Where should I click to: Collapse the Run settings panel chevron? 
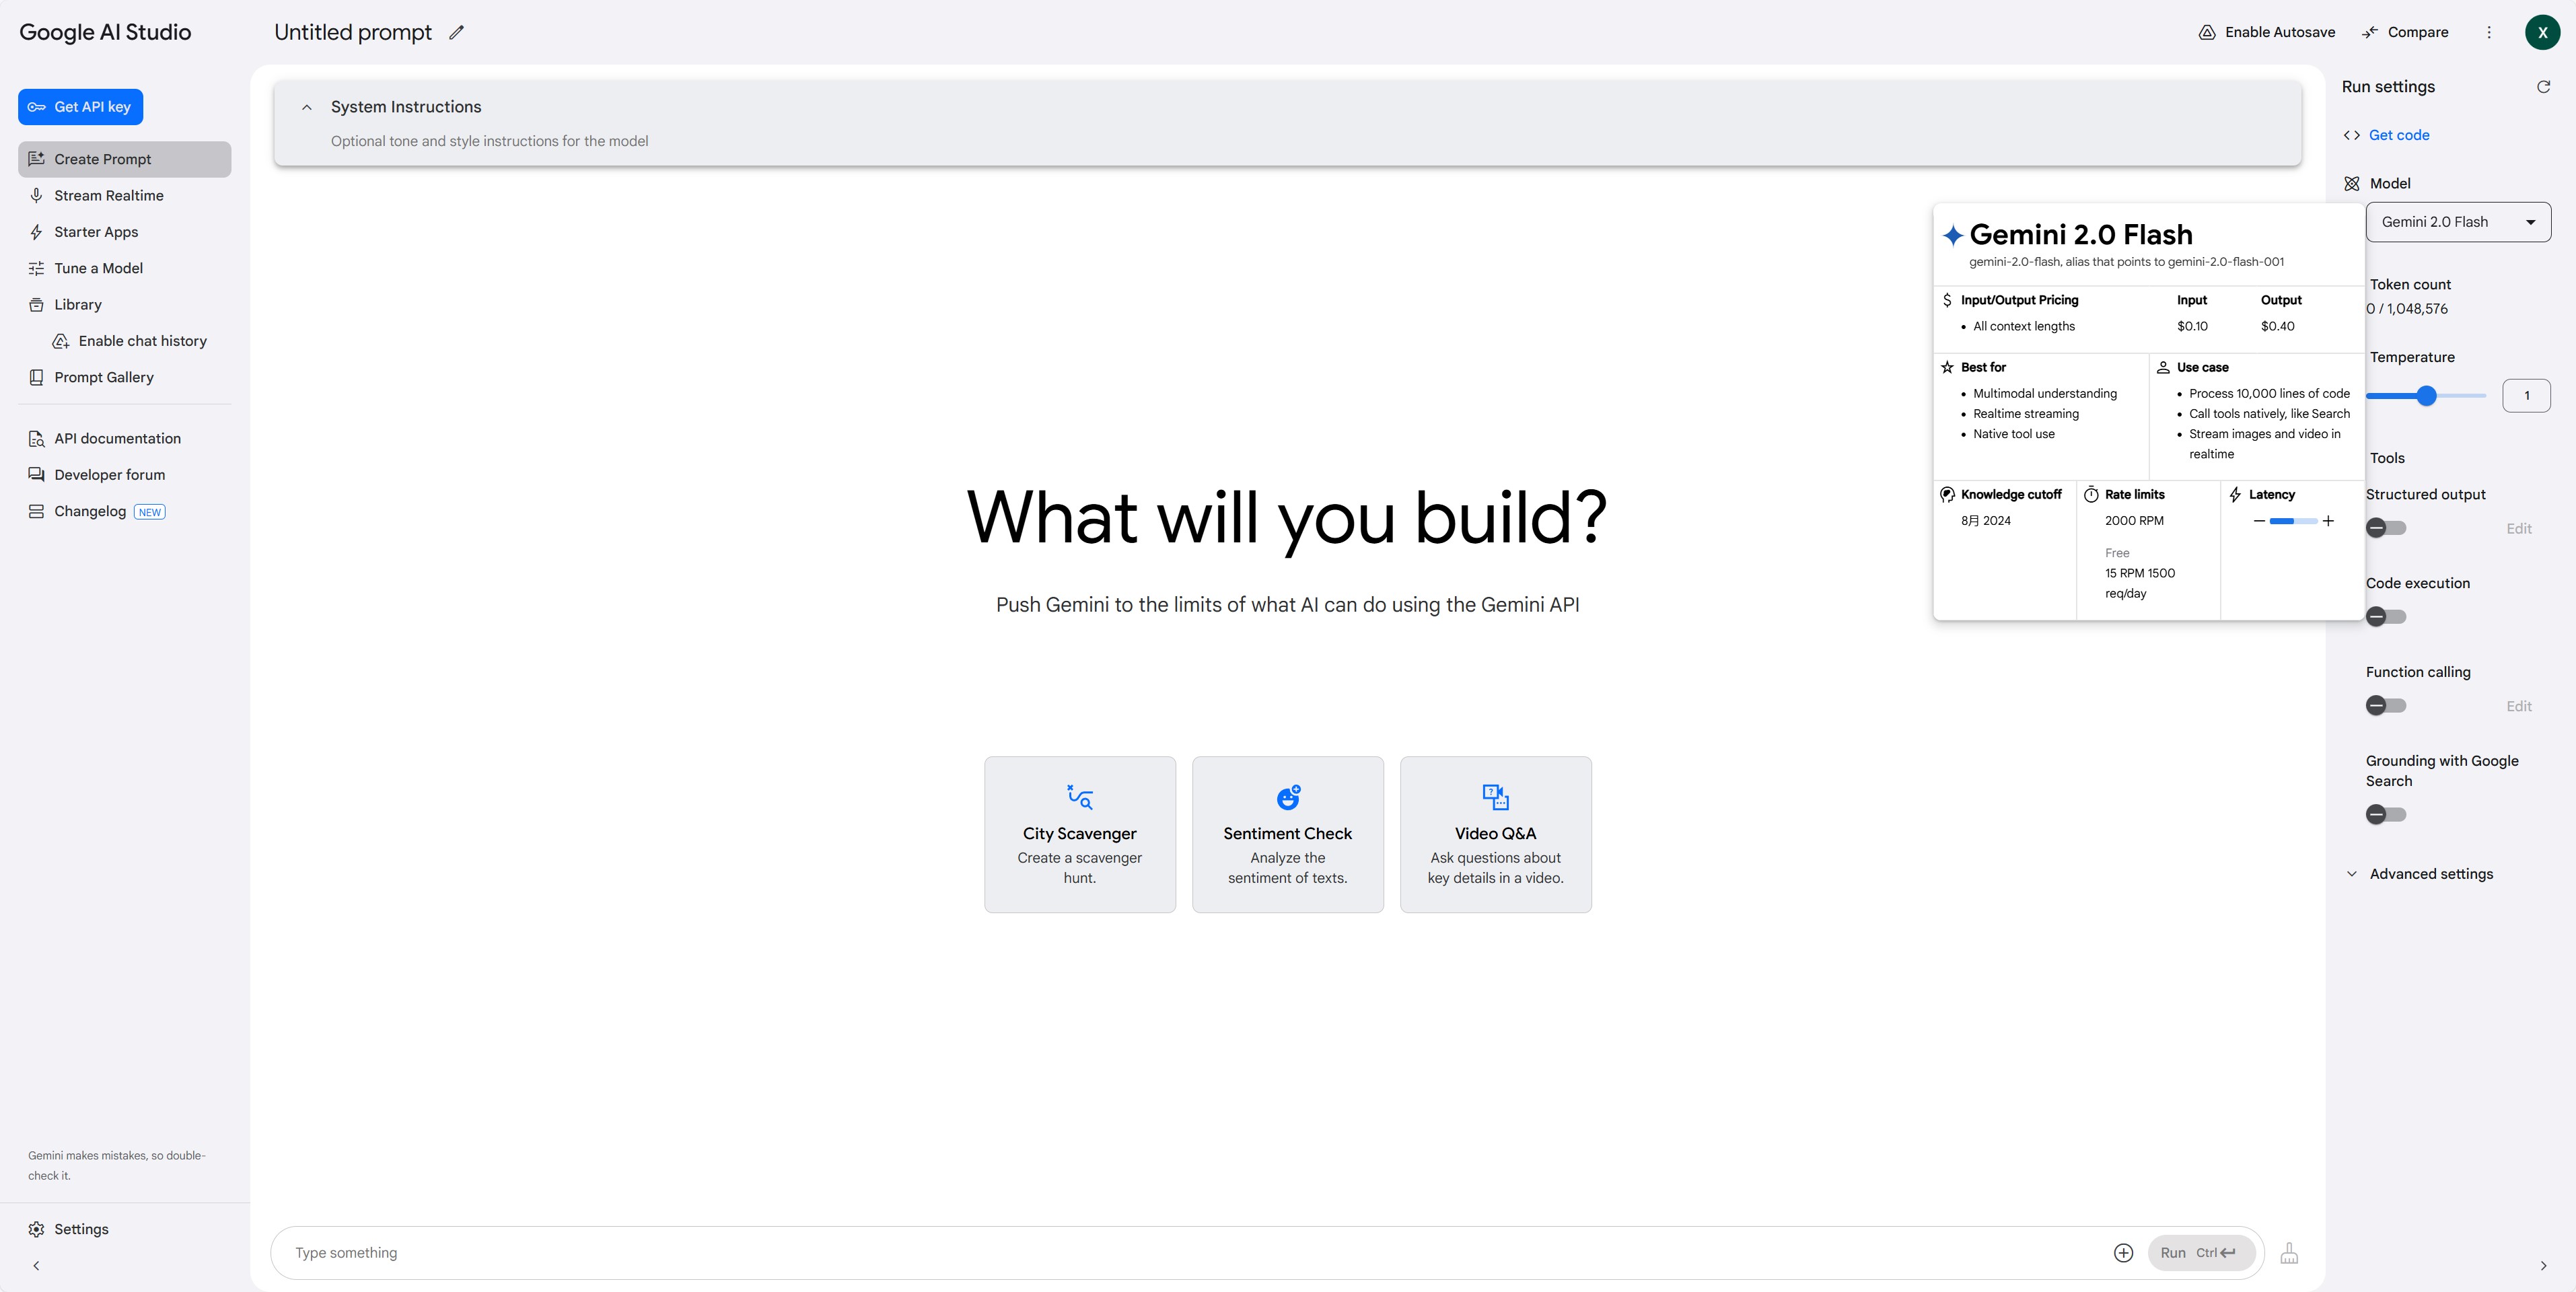[x=2544, y=1266]
